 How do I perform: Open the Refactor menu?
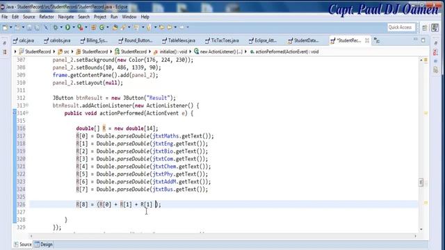coord(47,17)
